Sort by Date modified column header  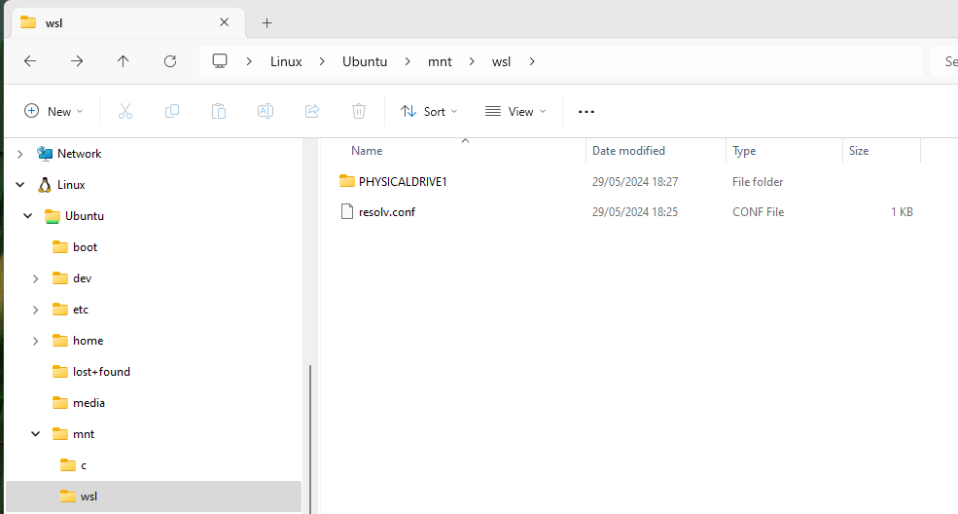click(x=628, y=151)
